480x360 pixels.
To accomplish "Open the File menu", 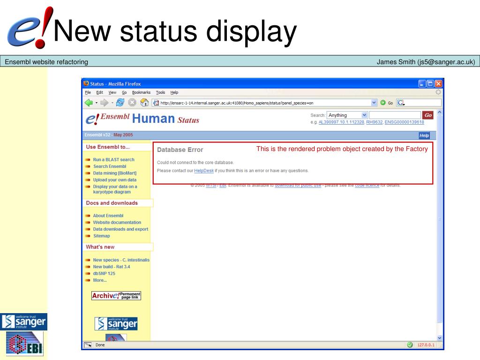I will [x=88, y=92].
